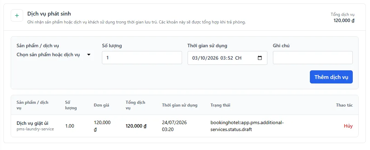370x150 pixels.
Task: Click the Thao tác column header
Action: coord(344,105)
